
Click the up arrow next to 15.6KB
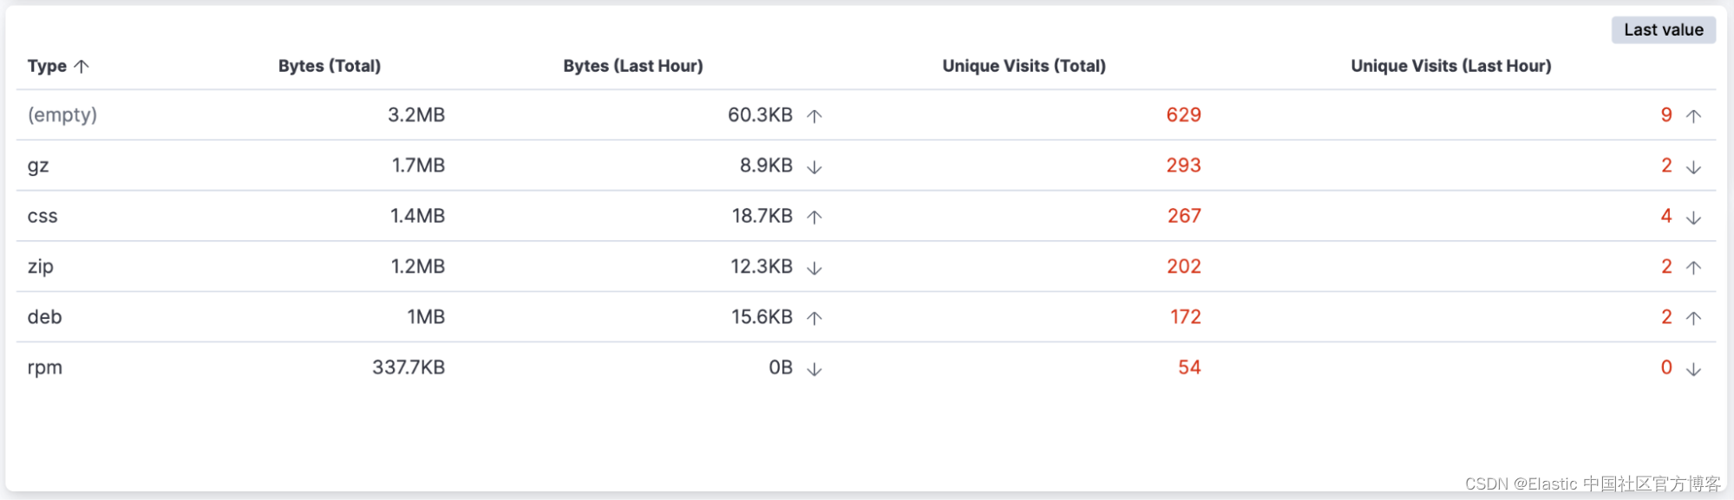click(x=814, y=318)
